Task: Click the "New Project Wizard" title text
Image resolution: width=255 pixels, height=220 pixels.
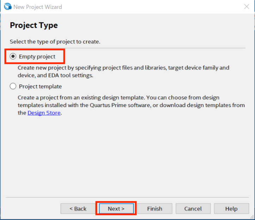Action: coord(38,7)
